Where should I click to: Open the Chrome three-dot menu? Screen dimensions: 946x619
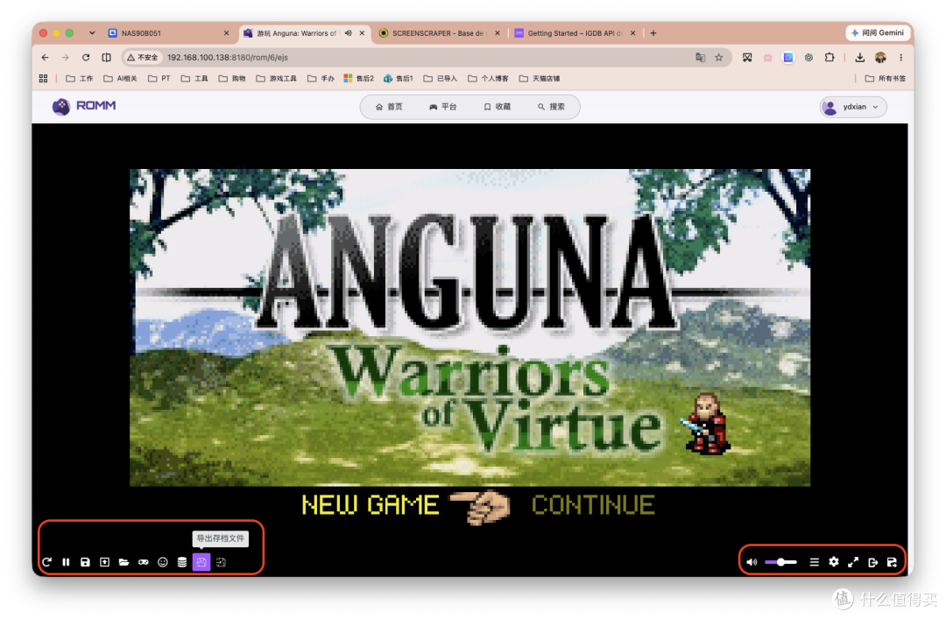900,57
